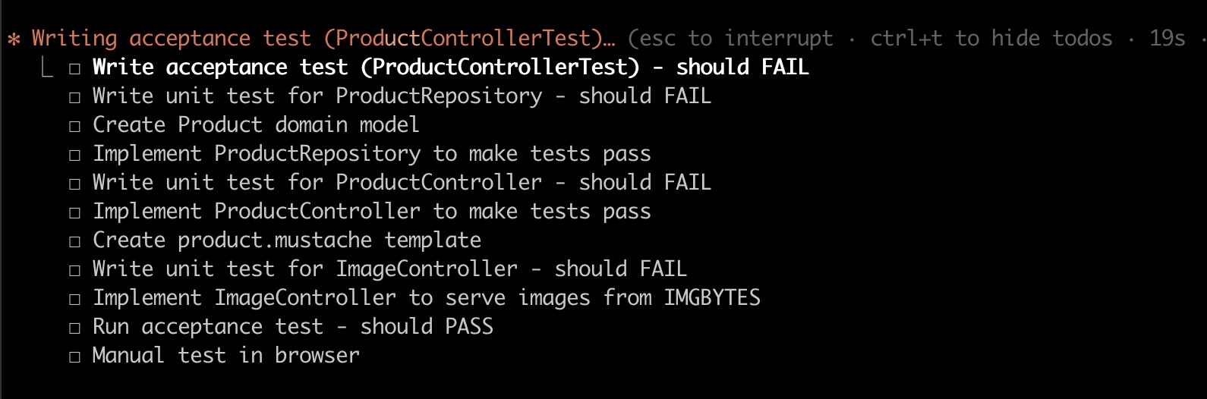Select 'Run acceptance test - should PASS' item
The width and height of the screenshot is (1207, 399).
pyautogui.click(x=292, y=326)
